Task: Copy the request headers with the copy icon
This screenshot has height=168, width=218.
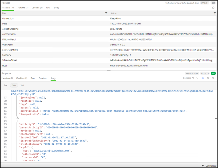Action: [x=213, y=8]
